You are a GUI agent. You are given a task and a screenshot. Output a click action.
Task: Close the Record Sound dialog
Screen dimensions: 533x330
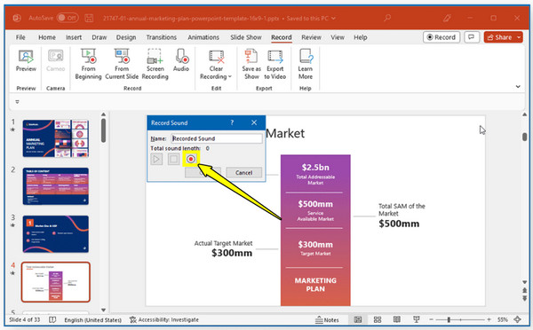[254, 122]
